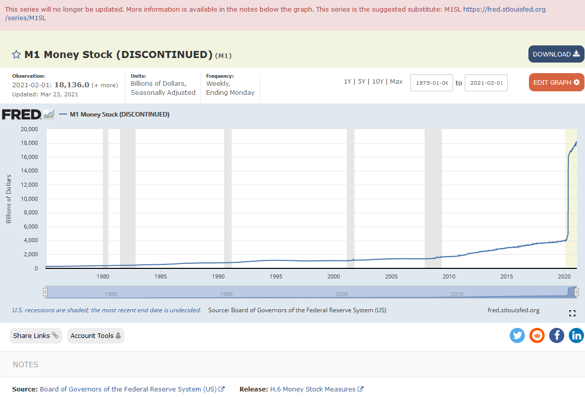Open the fullscreen chart view icon
This screenshot has height=397, width=585.
572,313
